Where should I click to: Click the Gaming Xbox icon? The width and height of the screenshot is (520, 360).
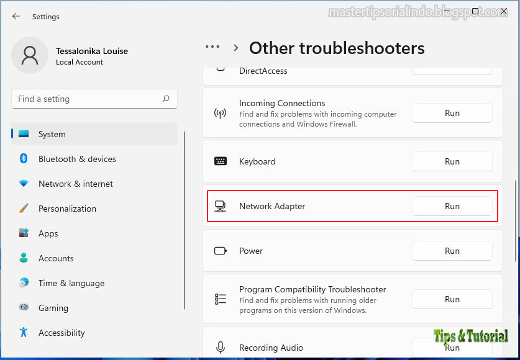tap(22, 308)
